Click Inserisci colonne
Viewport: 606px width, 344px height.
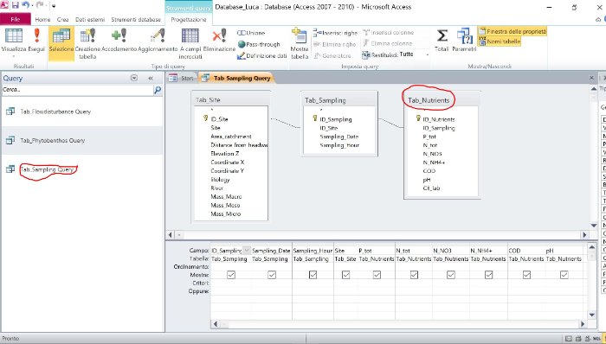[388, 33]
